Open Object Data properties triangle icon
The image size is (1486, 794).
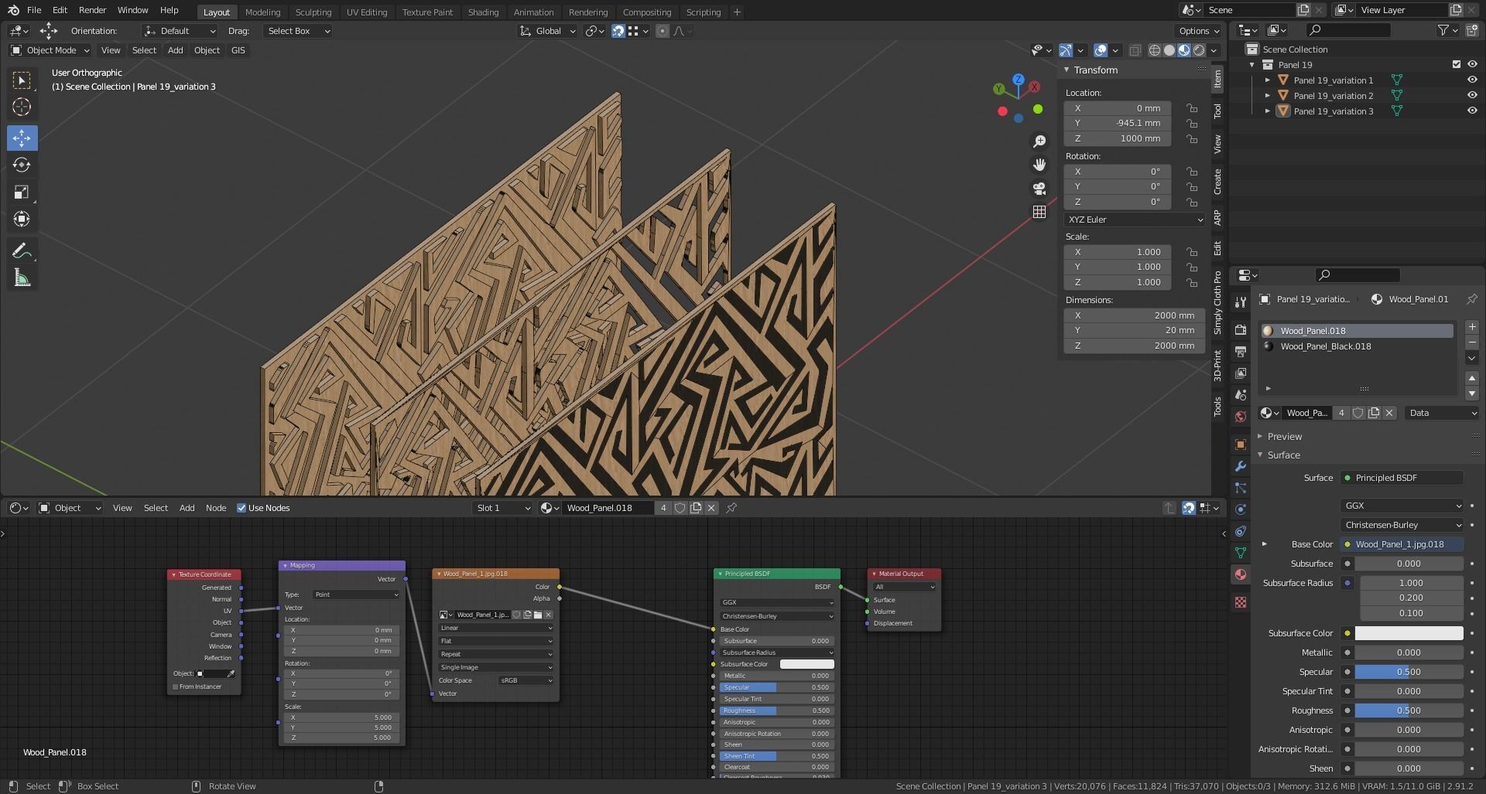tap(1241, 553)
